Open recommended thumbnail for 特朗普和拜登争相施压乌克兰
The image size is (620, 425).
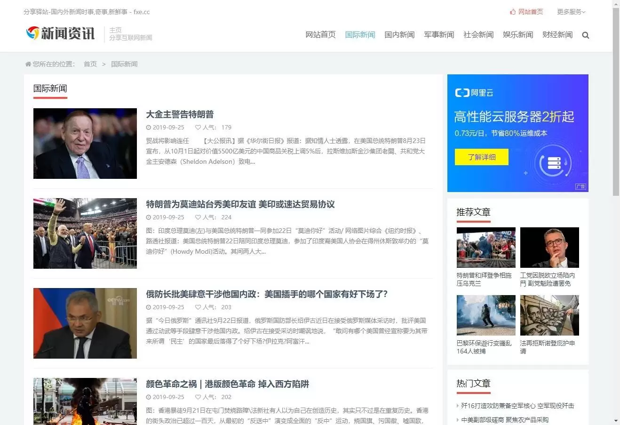(486, 248)
